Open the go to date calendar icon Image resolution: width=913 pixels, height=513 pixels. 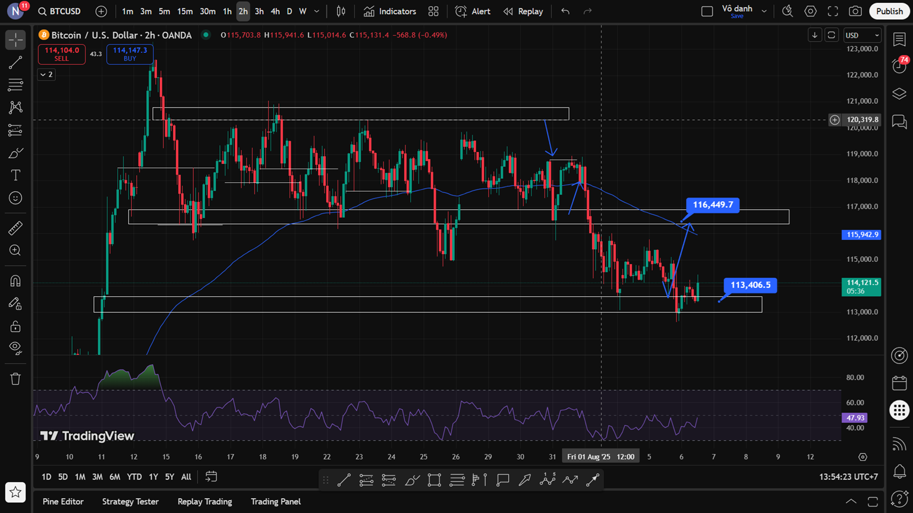click(211, 477)
